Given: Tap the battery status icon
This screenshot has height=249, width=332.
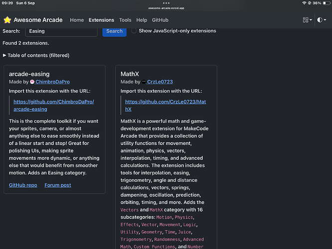Looking at the screenshot, I should click(x=327, y=3).
